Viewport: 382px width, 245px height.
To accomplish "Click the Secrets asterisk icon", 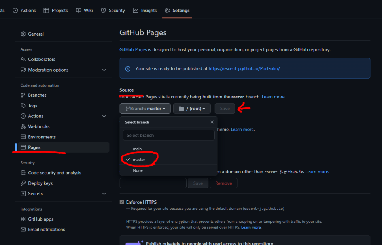I will (x=23, y=194).
